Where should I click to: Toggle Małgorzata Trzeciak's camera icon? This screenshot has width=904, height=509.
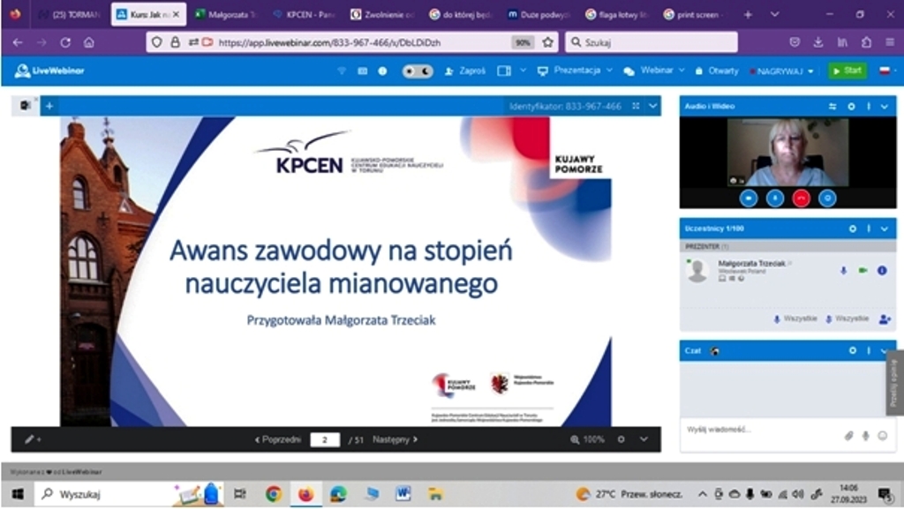pyautogui.click(x=863, y=270)
